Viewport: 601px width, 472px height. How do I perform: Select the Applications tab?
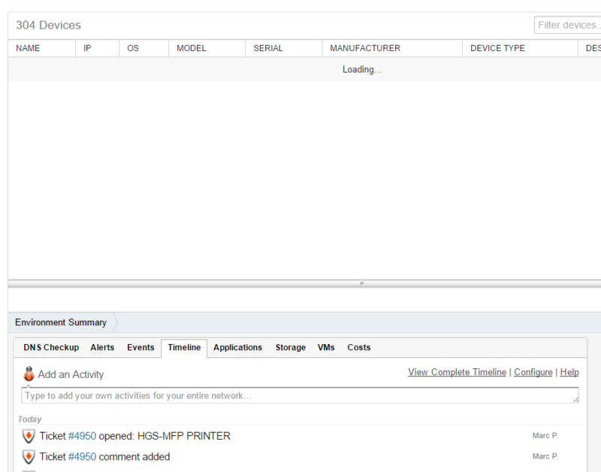click(x=237, y=347)
